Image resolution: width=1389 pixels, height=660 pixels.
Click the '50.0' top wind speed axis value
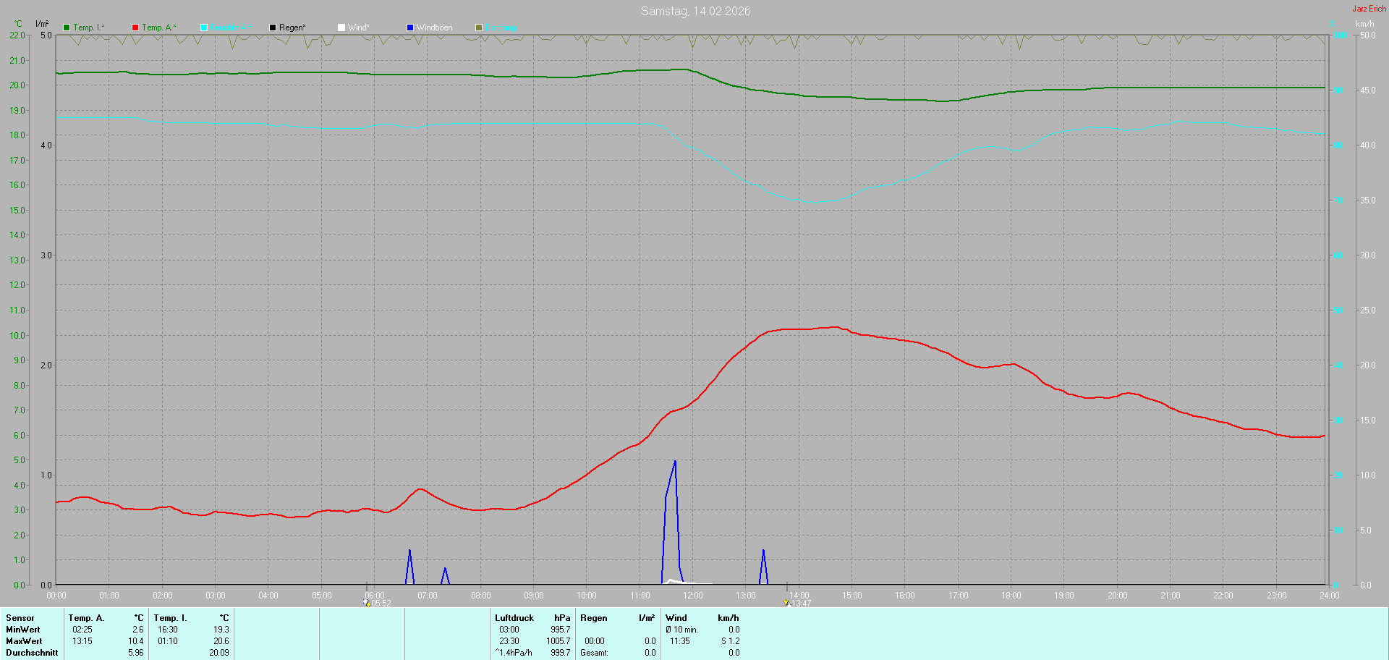coord(1368,35)
